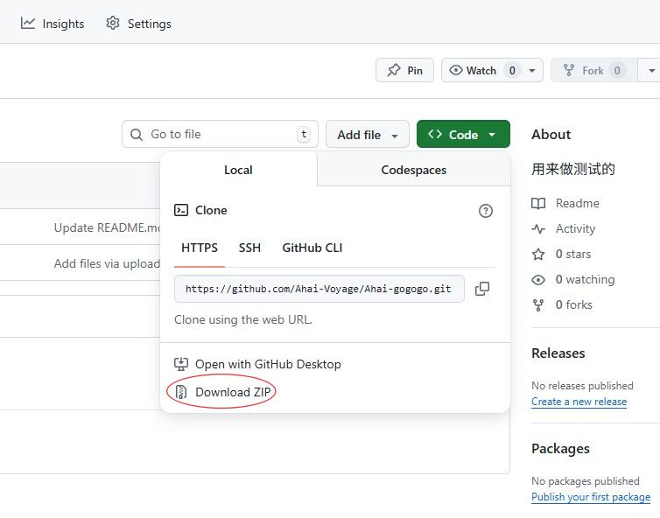The height and width of the screenshot is (518, 660).
Task: Switch to the Codespaces tab
Action: tap(413, 170)
